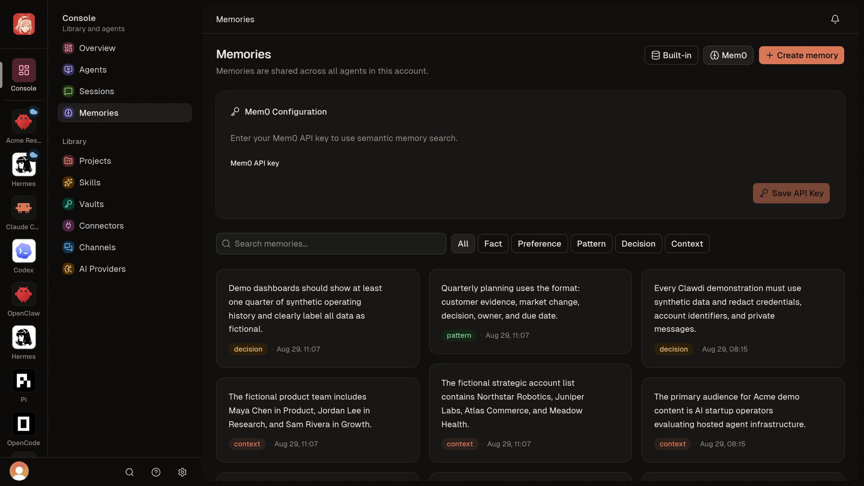Open the primary audience memory card
The height and width of the screenshot is (486, 864).
743,420
